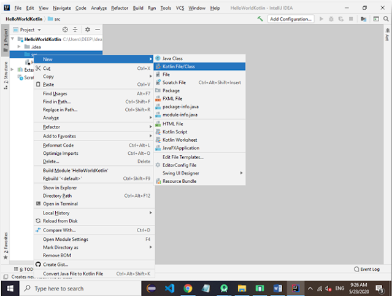The image size is (392, 296).
Task: Click the Run arrow icon in toolbar
Action: [x=321, y=19]
